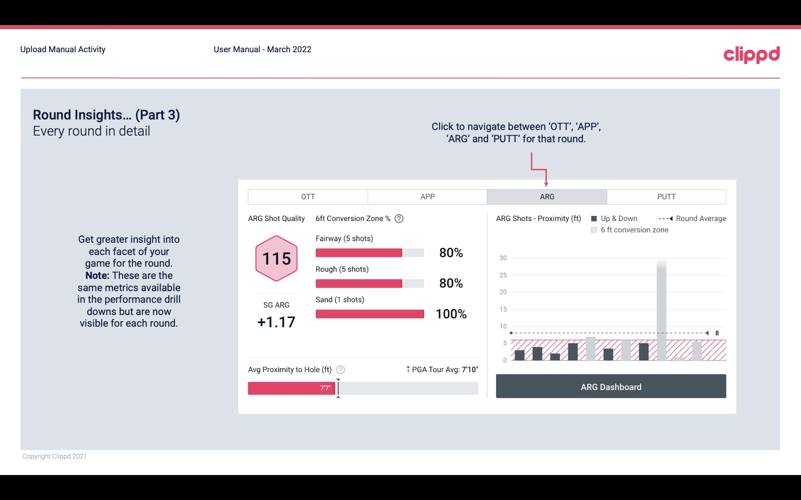Click the help icon next to Avg Proximity
801x500 pixels.
341,369
